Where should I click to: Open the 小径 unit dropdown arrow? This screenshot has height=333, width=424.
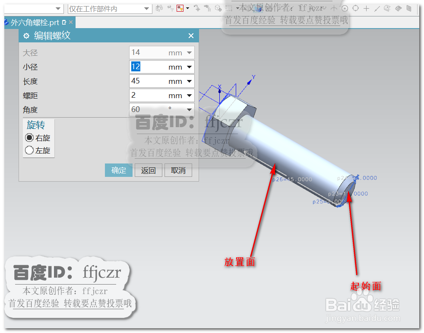tap(189, 67)
